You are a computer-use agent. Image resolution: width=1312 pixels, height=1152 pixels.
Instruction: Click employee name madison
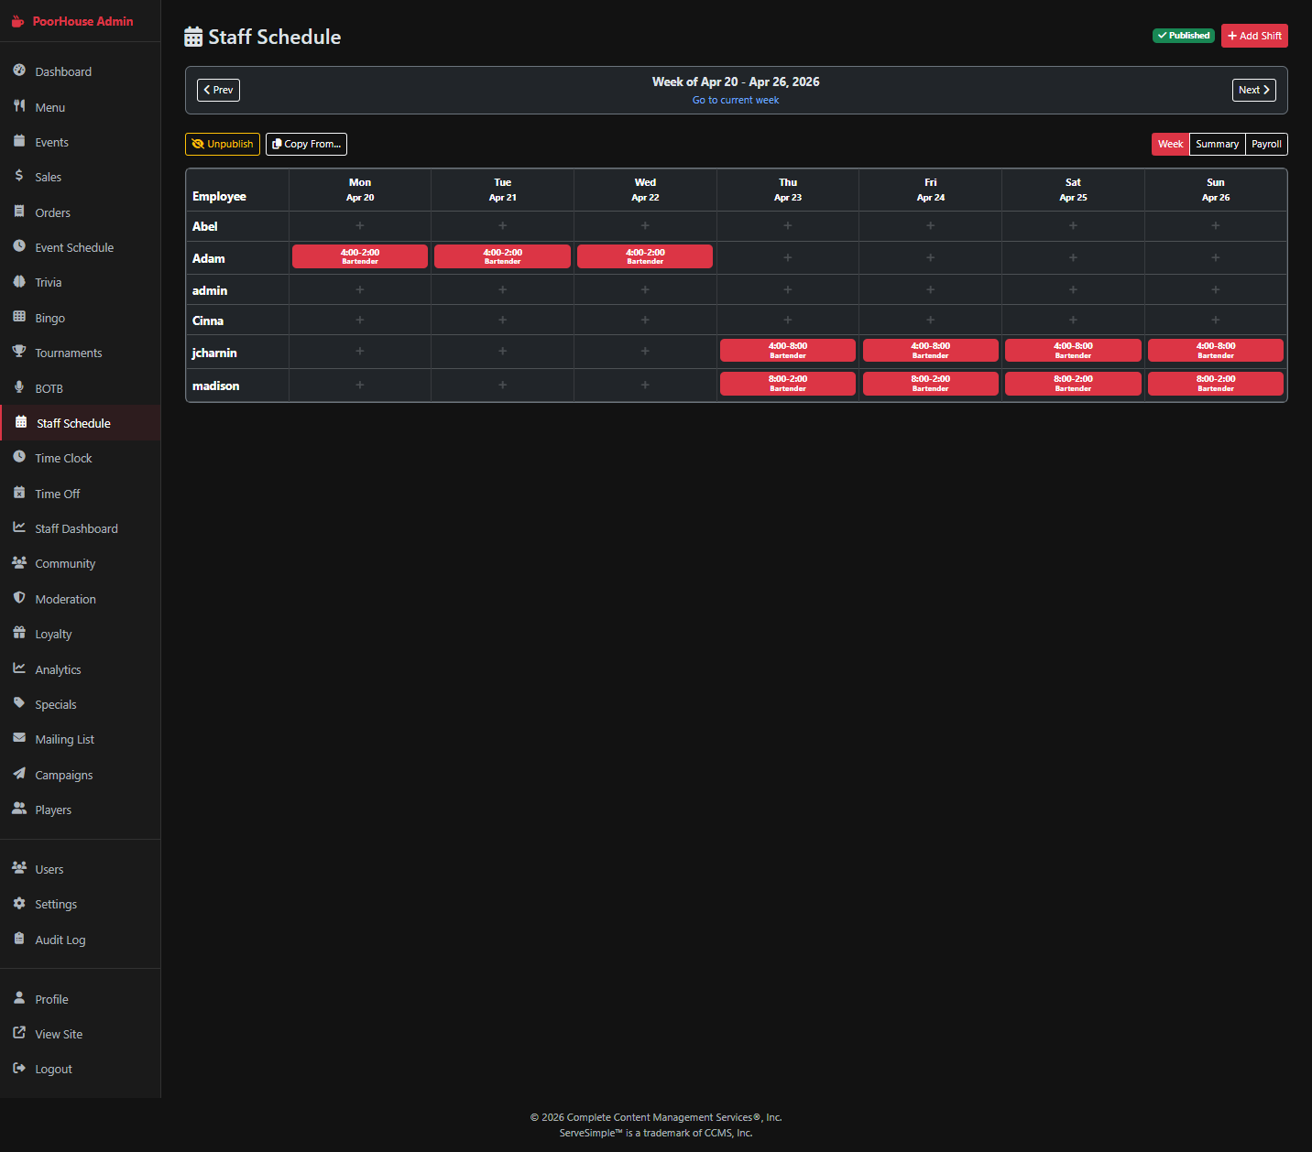coord(215,386)
